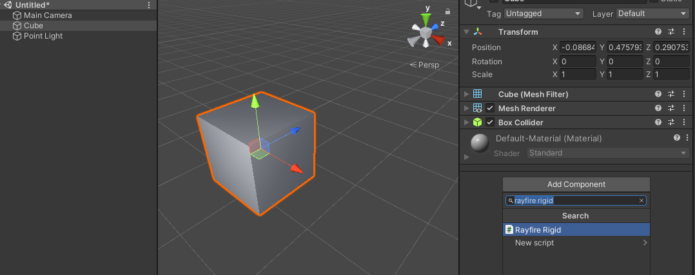This screenshot has height=275, width=695.
Task: Click the Position X field
Action: (578, 48)
